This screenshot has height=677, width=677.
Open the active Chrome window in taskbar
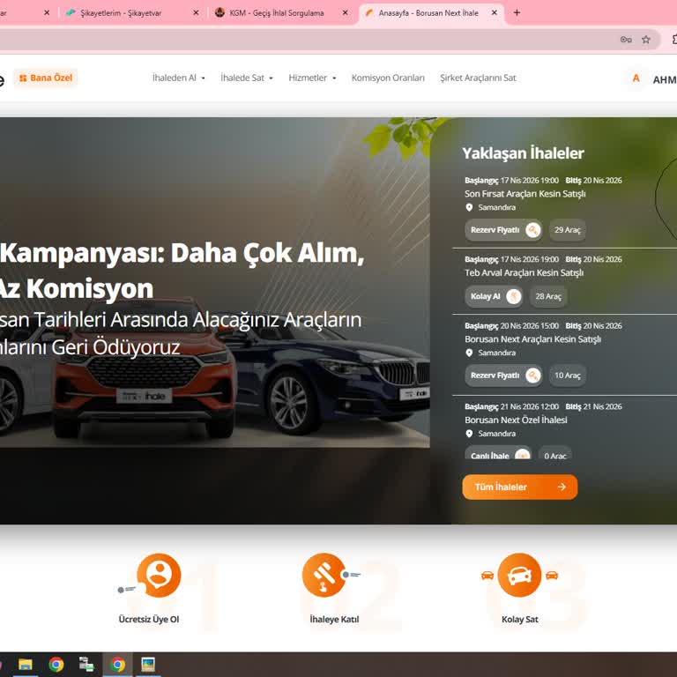coord(117,665)
